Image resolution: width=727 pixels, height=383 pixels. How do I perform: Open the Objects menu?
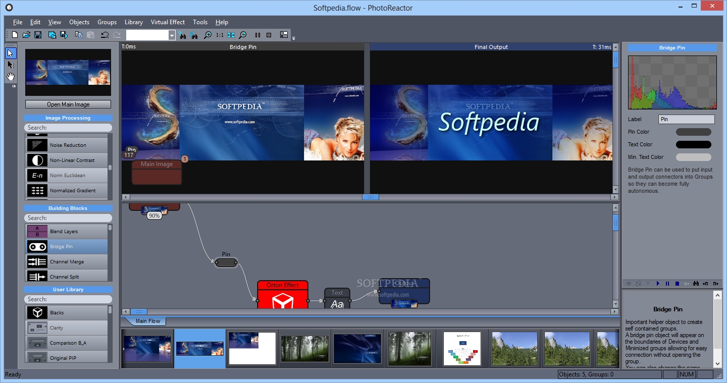tap(79, 22)
